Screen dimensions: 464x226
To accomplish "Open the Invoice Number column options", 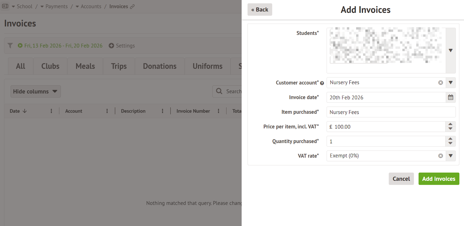I will pyautogui.click(x=218, y=111).
